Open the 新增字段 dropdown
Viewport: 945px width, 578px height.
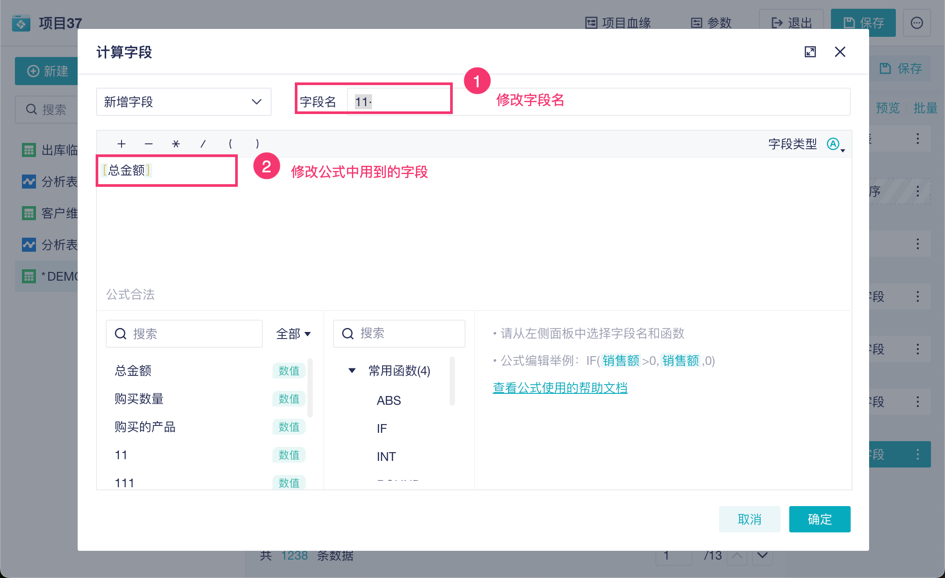pos(183,102)
